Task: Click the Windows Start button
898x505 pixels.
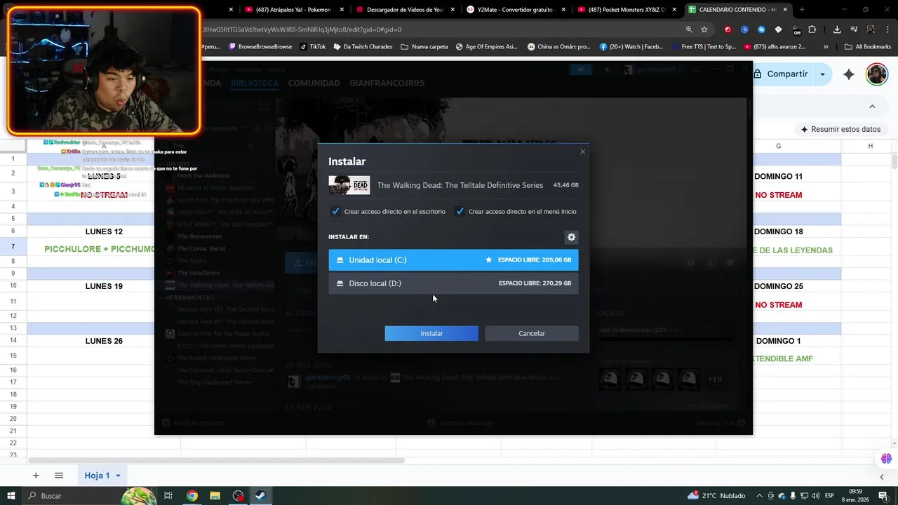Action: pyautogui.click(x=10, y=495)
